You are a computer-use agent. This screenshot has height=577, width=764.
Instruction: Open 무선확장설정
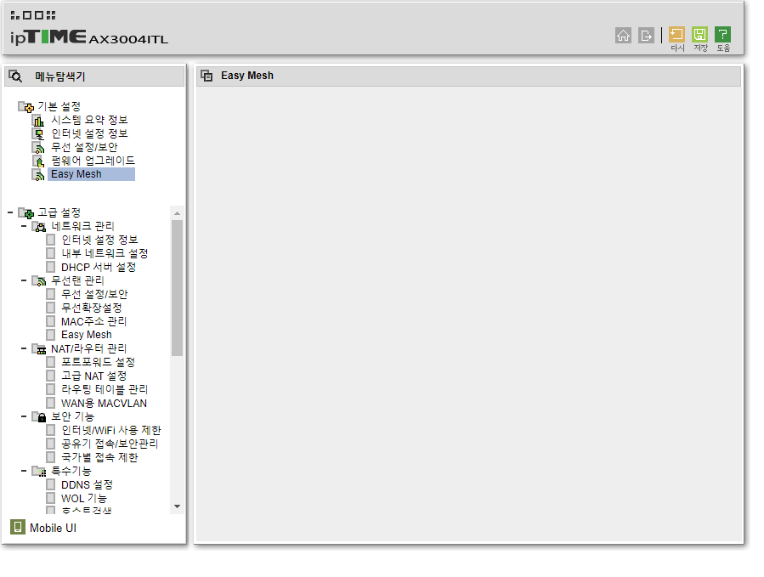tap(92, 308)
